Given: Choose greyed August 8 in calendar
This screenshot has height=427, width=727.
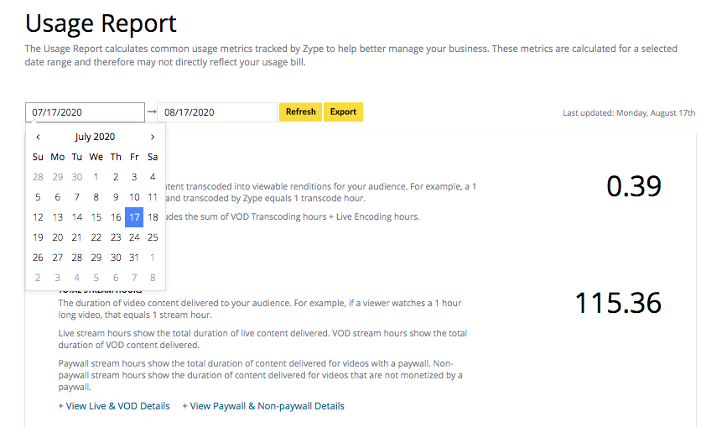Looking at the screenshot, I should 153,278.
